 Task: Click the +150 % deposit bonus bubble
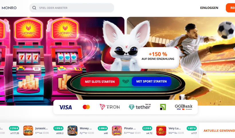click(158, 56)
